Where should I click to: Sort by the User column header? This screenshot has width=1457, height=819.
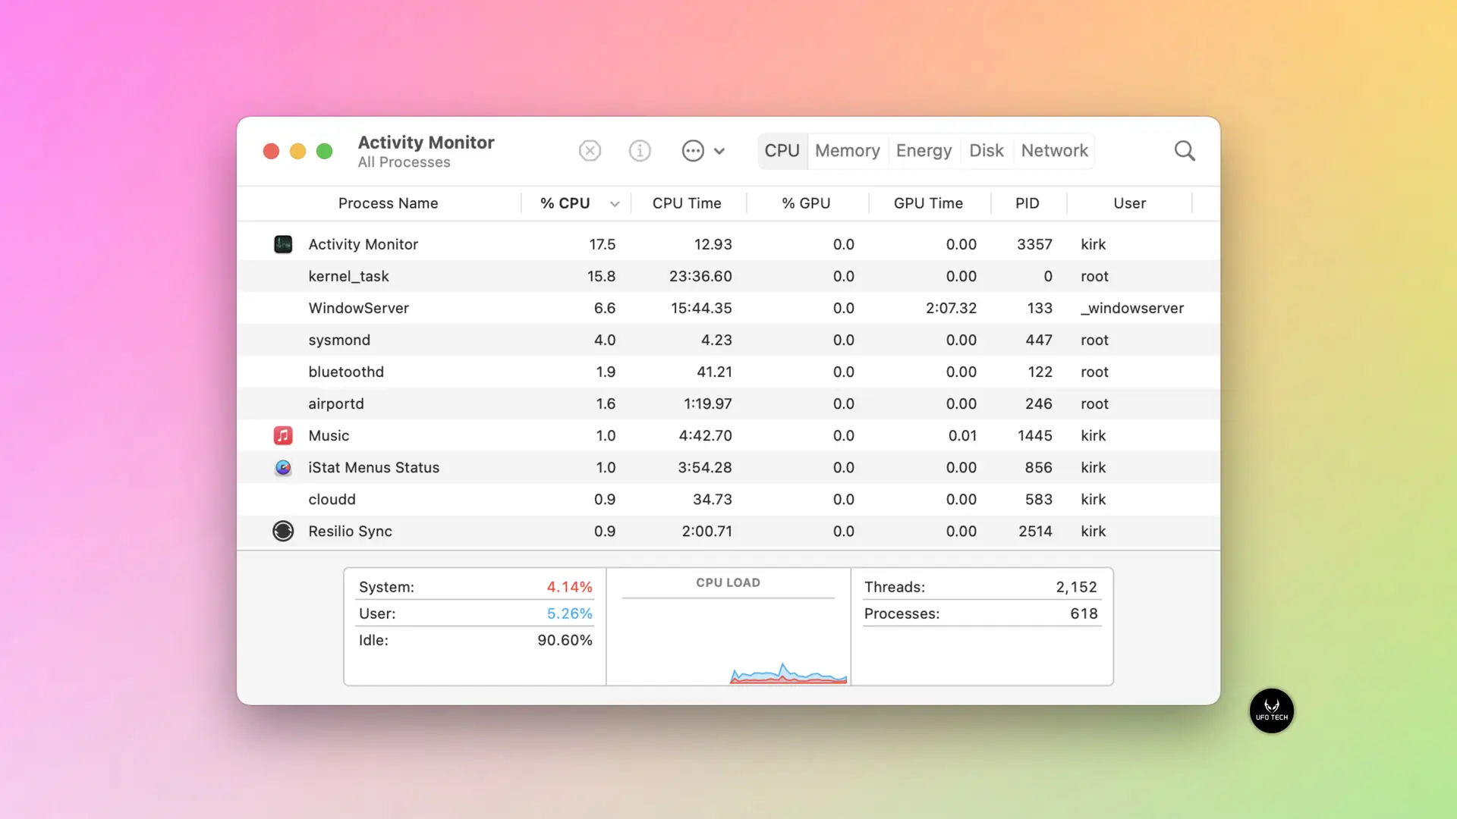click(x=1129, y=203)
